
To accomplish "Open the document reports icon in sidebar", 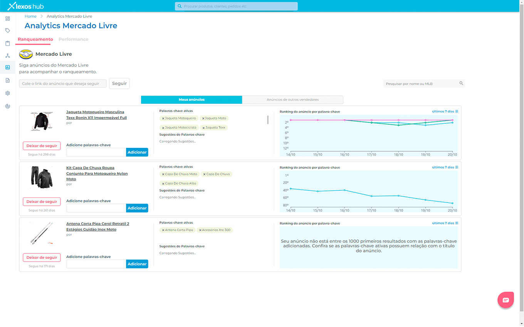I will pos(7,80).
